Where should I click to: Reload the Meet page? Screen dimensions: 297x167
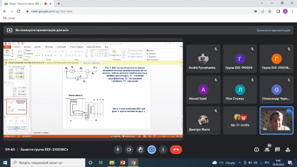pos(19,11)
